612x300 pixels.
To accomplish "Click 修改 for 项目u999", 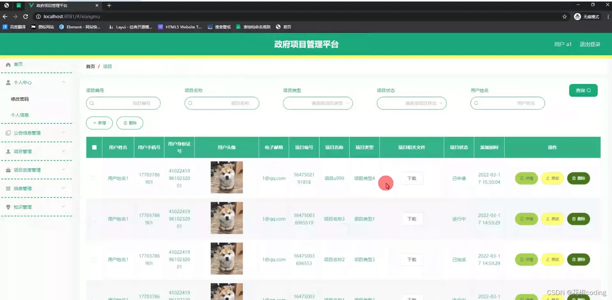I will [553, 178].
